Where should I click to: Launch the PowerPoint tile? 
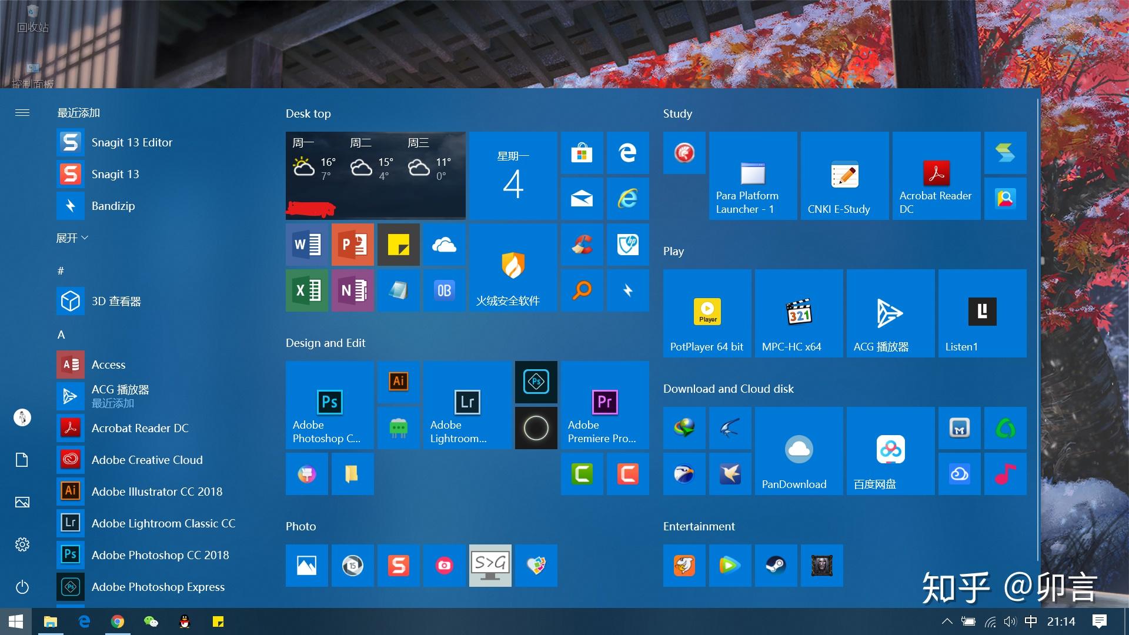353,244
